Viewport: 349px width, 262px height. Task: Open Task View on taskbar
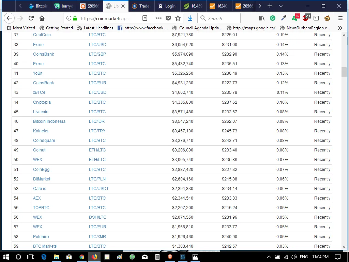30,257
